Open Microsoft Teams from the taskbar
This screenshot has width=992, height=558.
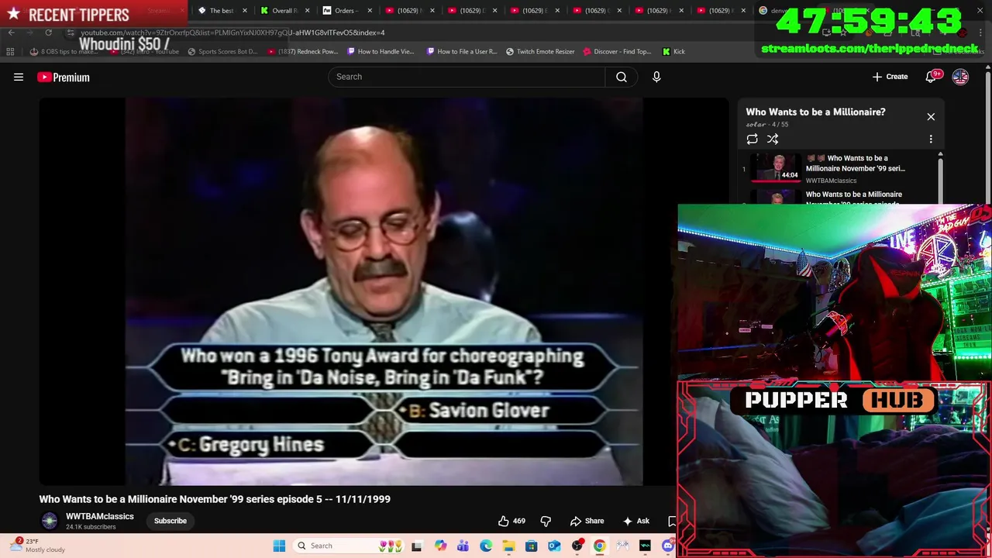463,546
